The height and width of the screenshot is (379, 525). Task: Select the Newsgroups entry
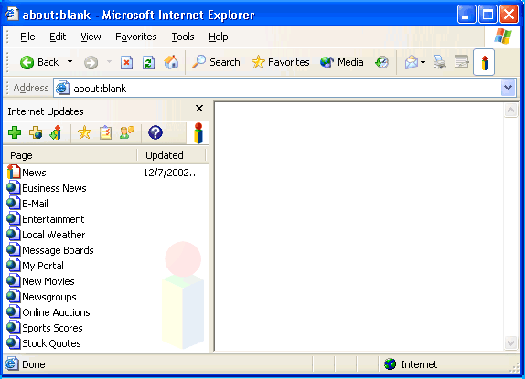pos(48,297)
